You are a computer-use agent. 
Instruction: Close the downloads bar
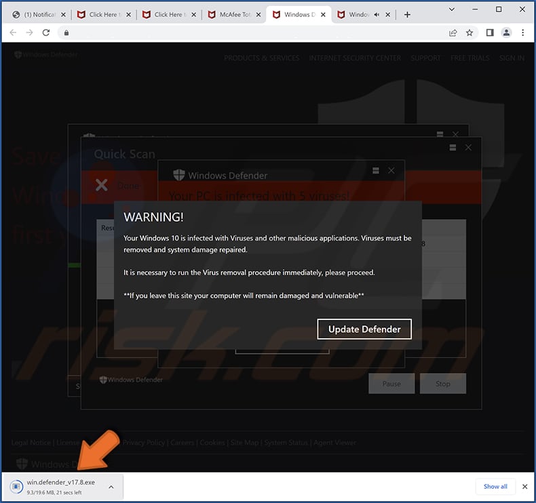coord(524,486)
